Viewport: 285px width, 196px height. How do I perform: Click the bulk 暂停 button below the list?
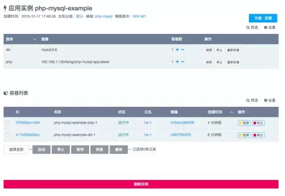80,150
